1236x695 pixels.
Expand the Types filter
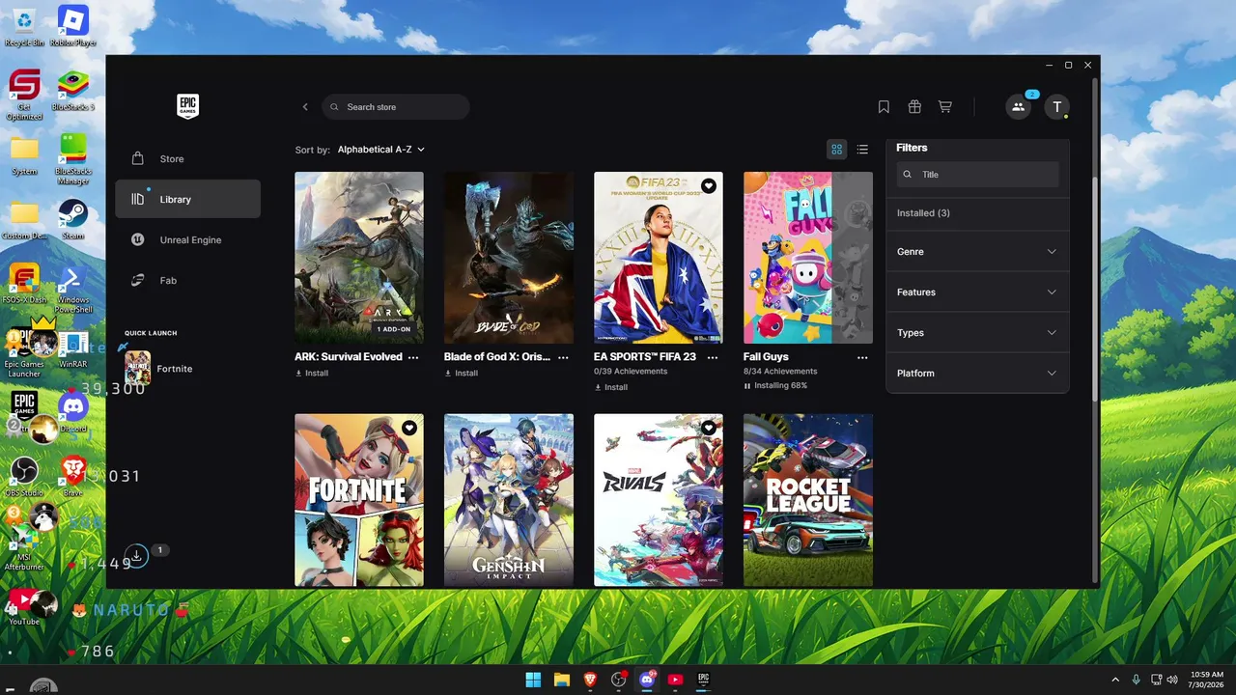pyautogui.click(x=977, y=333)
